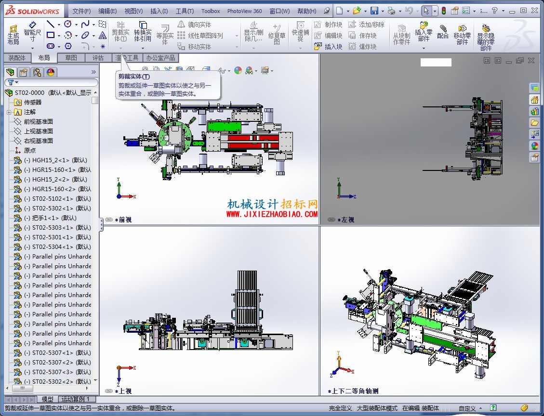Select the Spline sketch tool
544x416 pixels.
[x=85, y=24]
